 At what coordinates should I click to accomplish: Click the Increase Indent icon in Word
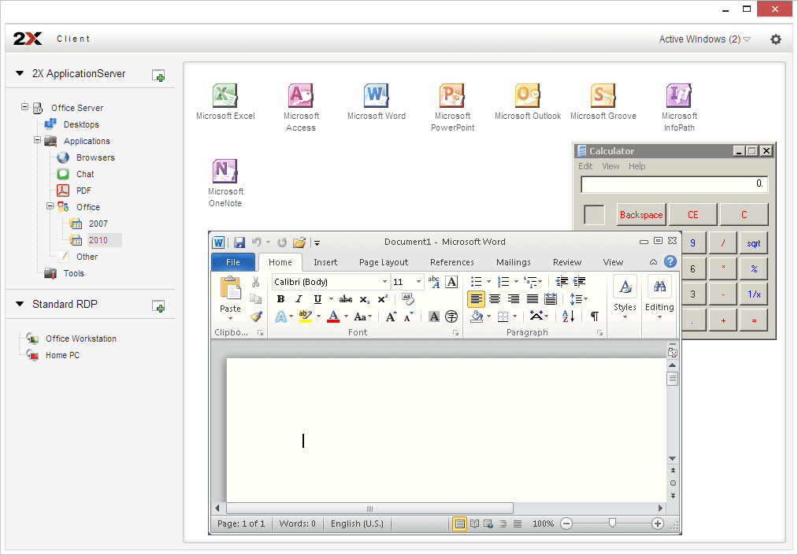point(579,281)
